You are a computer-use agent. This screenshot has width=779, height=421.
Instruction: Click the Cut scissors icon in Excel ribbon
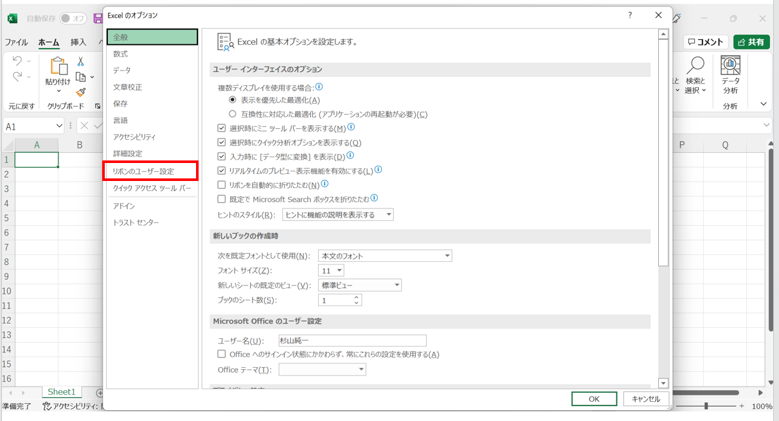[80, 62]
